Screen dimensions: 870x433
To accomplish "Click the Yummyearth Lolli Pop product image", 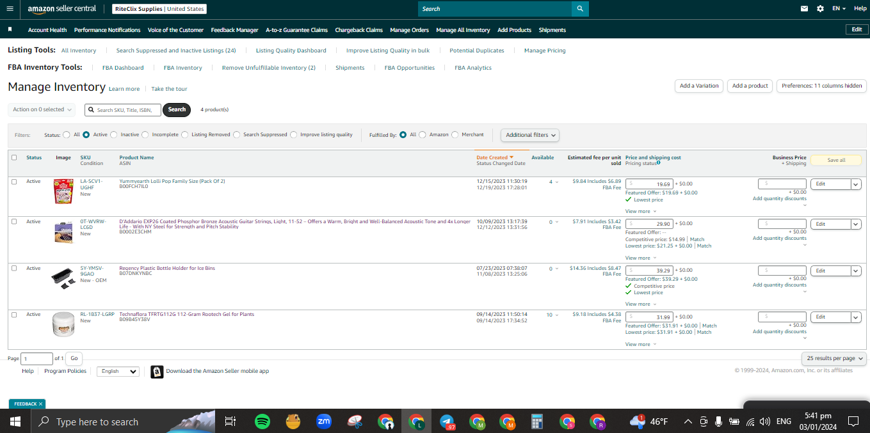I will [63, 191].
